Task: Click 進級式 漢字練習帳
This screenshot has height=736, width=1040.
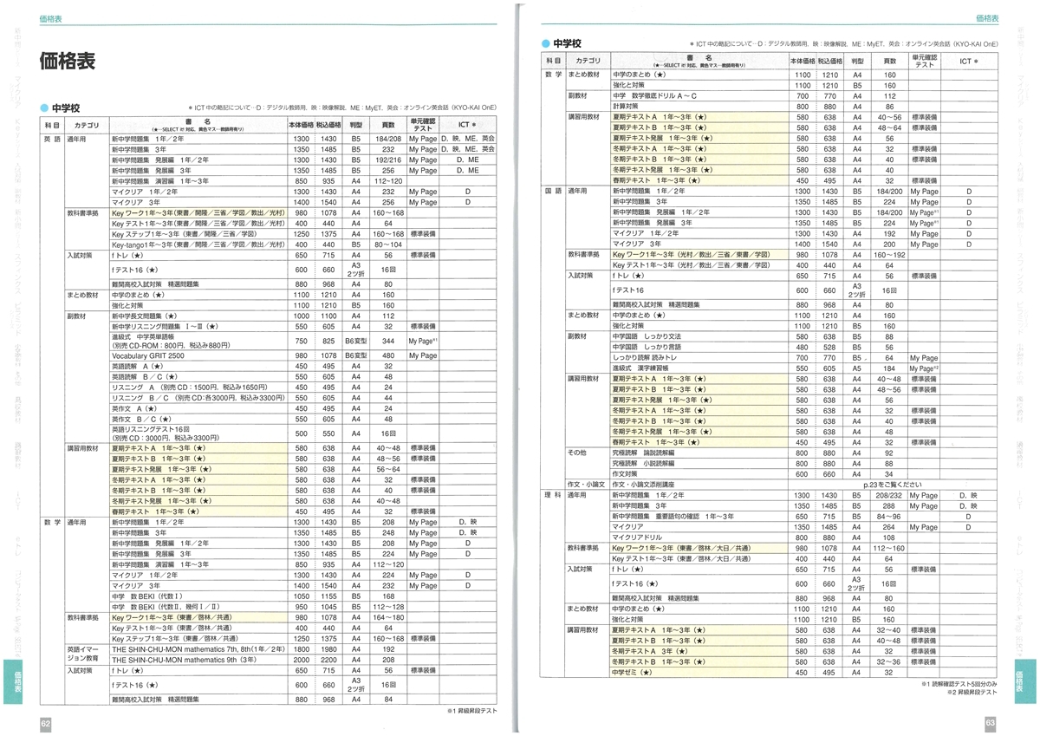Action: [x=641, y=368]
